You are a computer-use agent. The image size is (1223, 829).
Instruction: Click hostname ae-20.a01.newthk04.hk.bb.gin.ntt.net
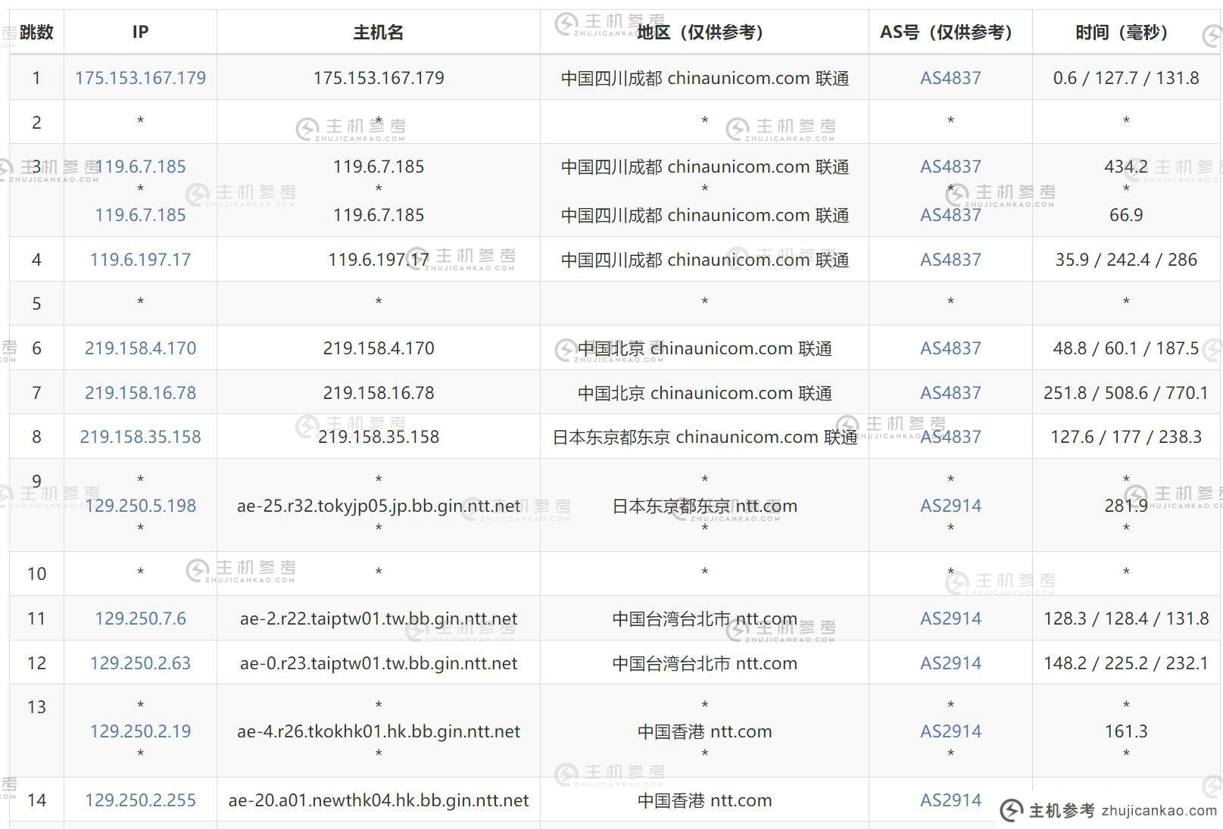379,800
